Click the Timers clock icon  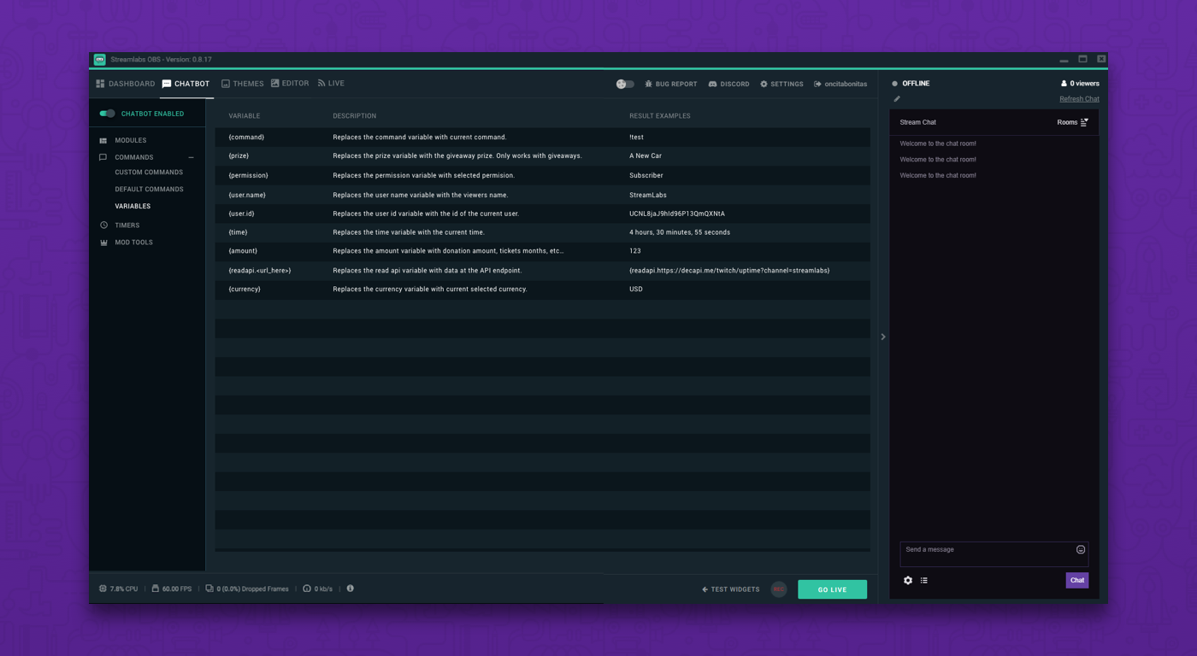pyautogui.click(x=103, y=225)
